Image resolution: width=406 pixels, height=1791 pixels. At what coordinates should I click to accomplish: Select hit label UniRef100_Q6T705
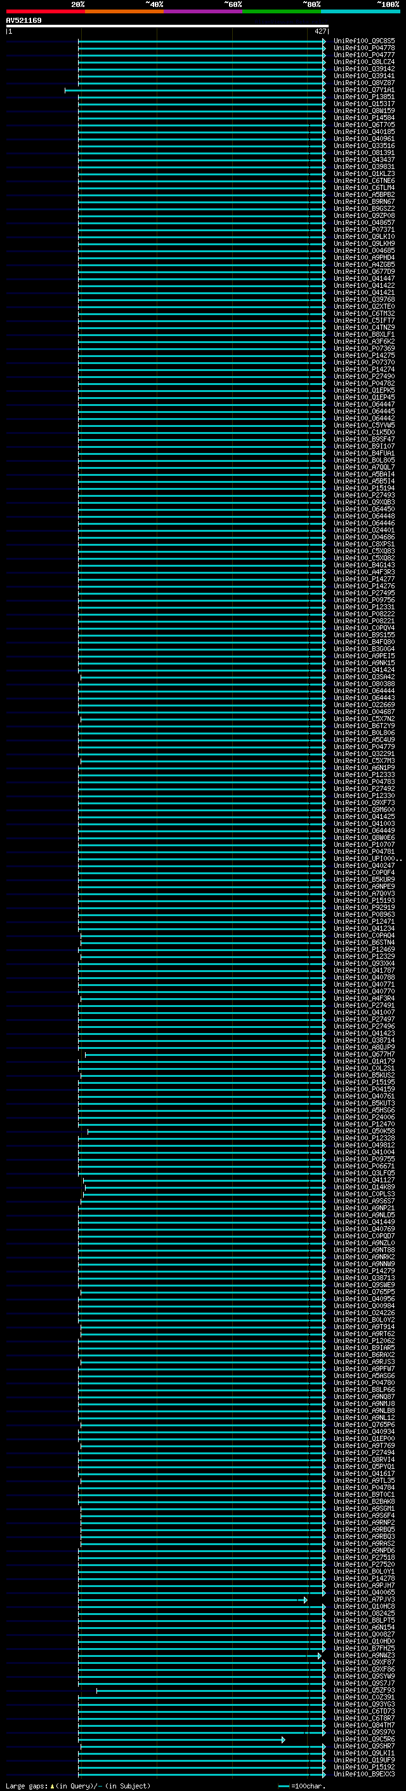coord(364,125)
